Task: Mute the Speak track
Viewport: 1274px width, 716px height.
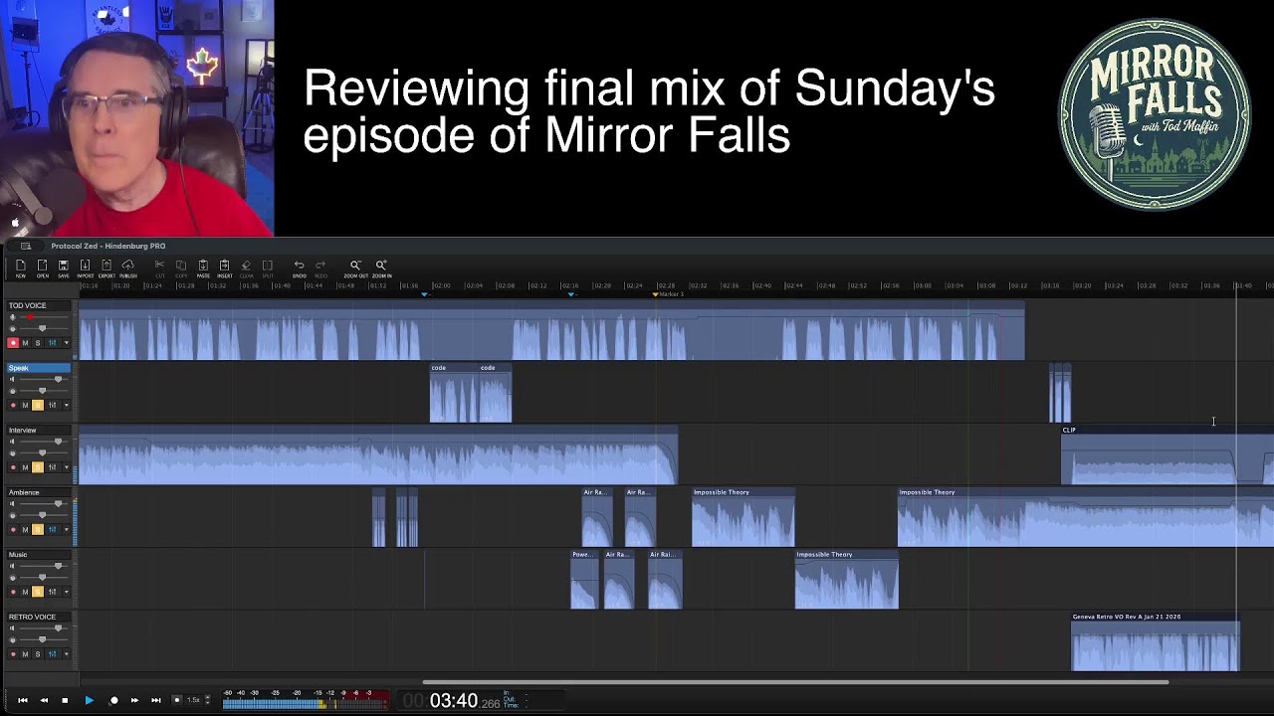Action: click(26, 405)
